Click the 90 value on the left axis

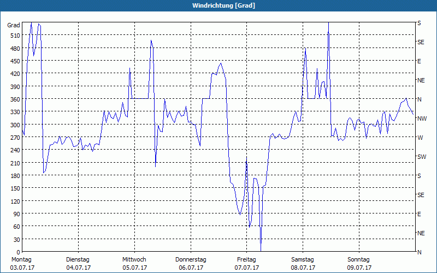[x=17, y=214]
